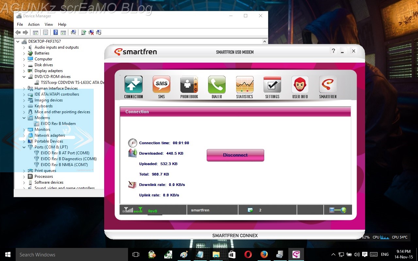Select EVDO Rev B NMEA (COM7)

[64, 165]
